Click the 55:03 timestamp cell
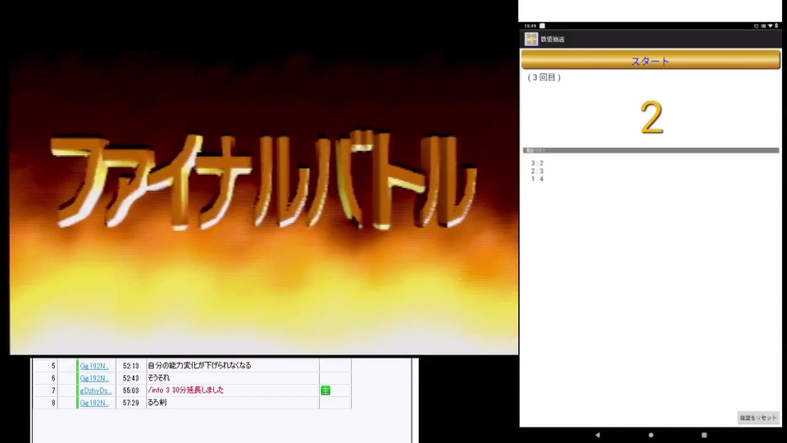 [130, 390]
